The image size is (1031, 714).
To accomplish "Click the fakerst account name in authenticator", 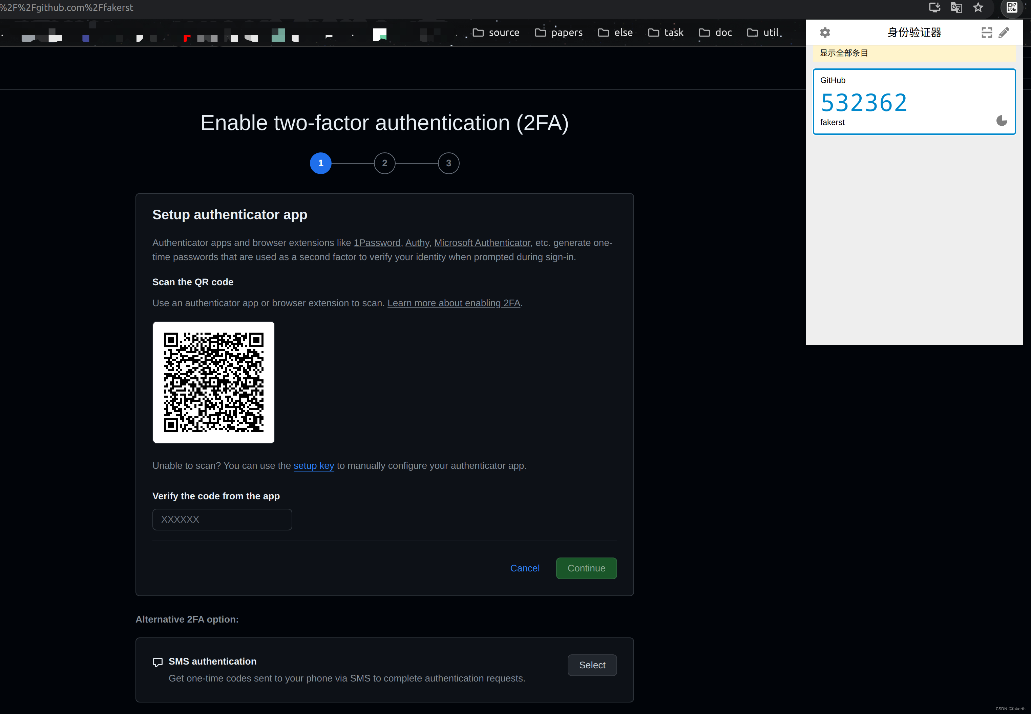I will pyautogui.click(x=832, y=122).
